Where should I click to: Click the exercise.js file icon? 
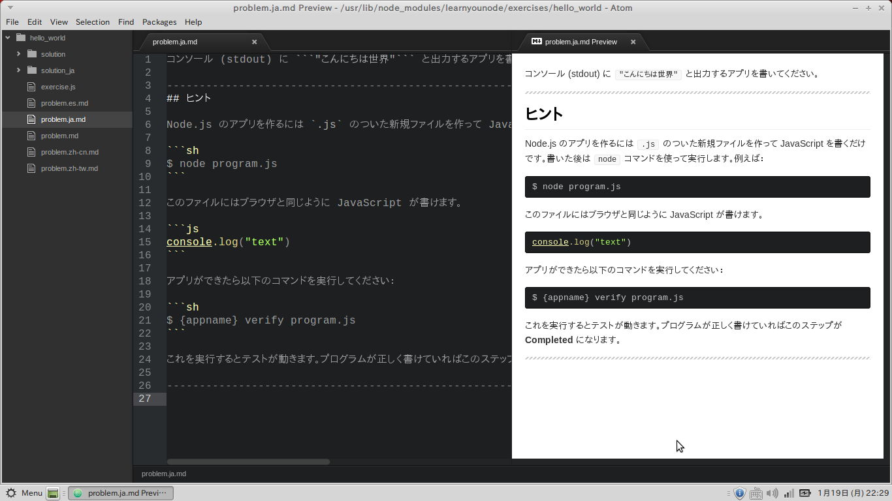(x=31, y=87)
